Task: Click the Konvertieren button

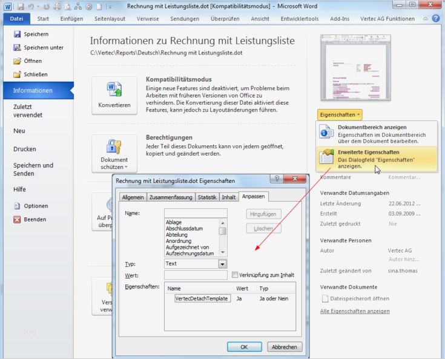Action: tap(114, 96)
